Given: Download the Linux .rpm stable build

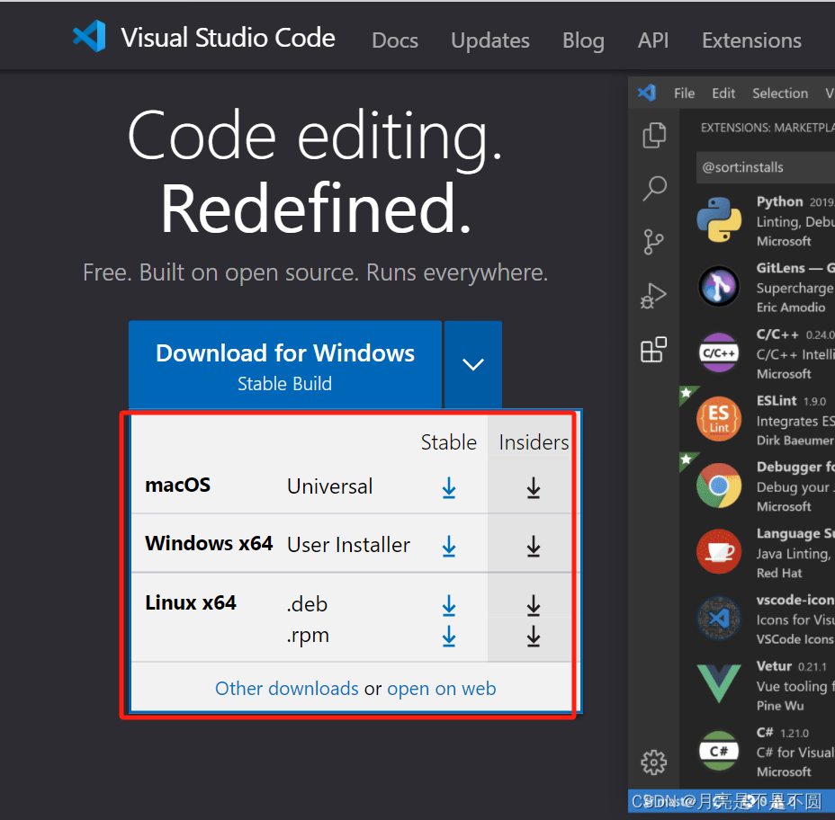Looking at the screenshot, I should coord(449,636).
